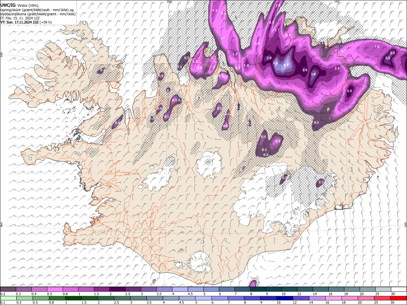Click the 2.3 value in the northern band
Viewport: 407px width, 305px height.
(271, 22)
